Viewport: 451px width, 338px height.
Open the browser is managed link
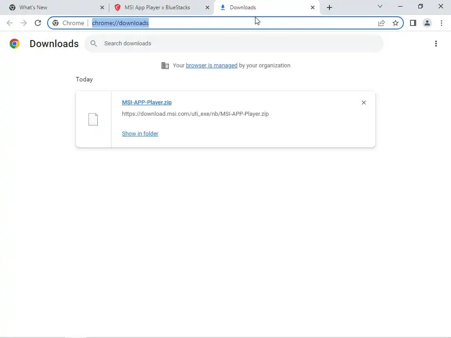point(211,66)
